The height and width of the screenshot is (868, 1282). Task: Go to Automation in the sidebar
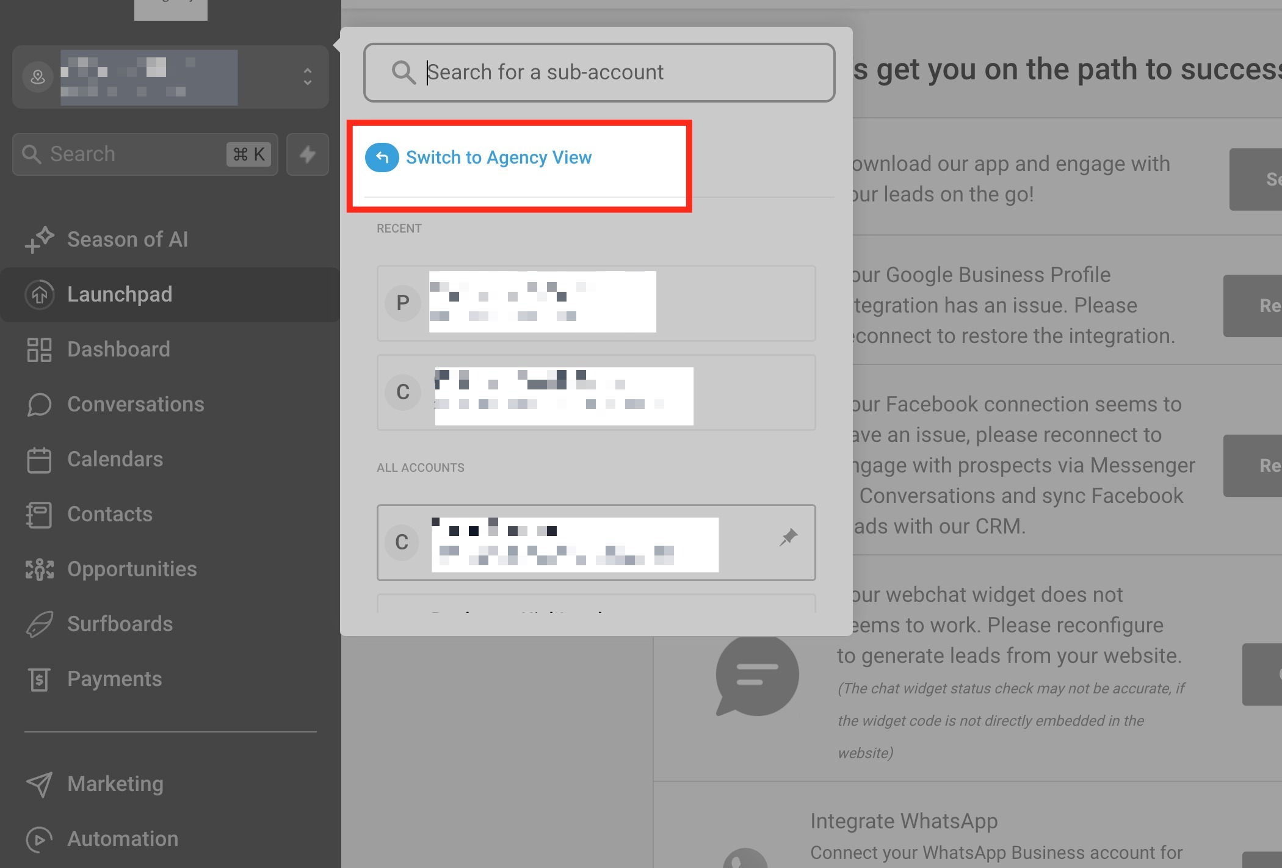[x=123, y=839]
